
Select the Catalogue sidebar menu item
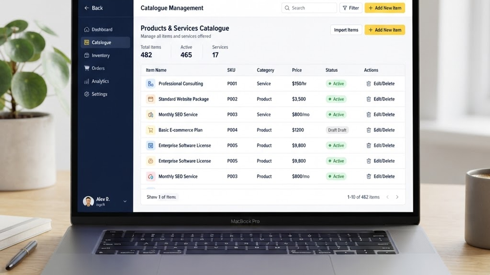pyautogui.click(x=106, y=42)
